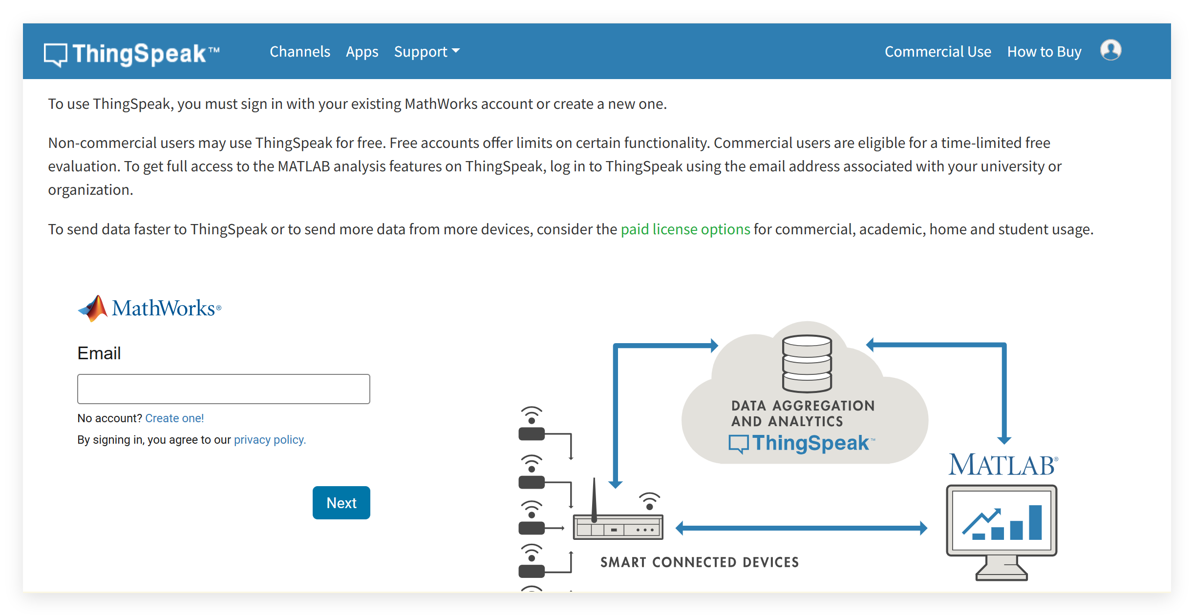
Task: Click the ThingSpeak logo inside the cloud diagram
Action: 801,443
